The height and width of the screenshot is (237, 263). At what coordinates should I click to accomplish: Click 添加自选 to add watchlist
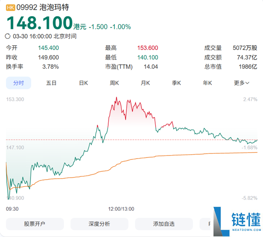[164, 224]
